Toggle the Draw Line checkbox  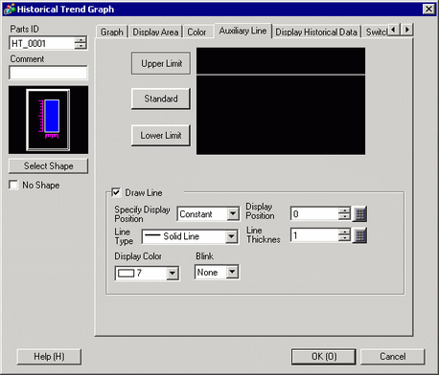pyautogui.click(x=116, y=192)
